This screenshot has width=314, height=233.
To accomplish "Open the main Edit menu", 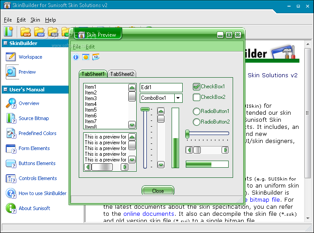I will click(x=21, y=20).
